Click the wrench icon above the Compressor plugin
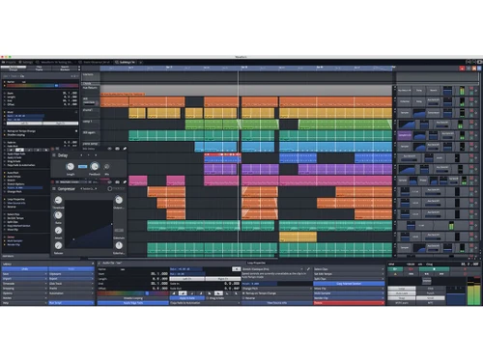 (125, 182)
